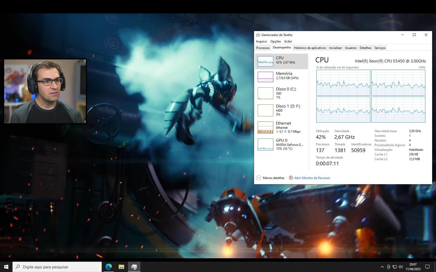The width and height of the screenshot is (436, 272).
Task: Click the Intel(R) Xeon(R) CPU E5450 text
Action: pos(390,61)
